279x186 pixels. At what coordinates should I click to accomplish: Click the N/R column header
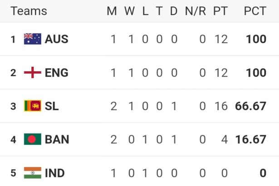coord(196,11)
